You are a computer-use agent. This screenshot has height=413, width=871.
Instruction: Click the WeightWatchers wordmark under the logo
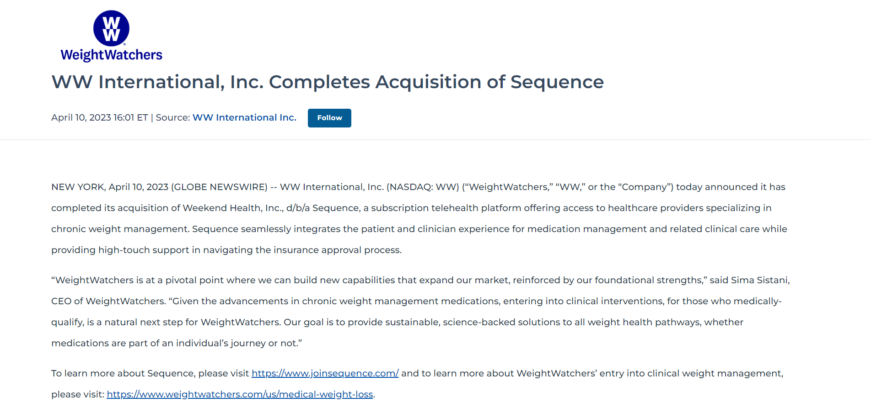coord(111,55)
